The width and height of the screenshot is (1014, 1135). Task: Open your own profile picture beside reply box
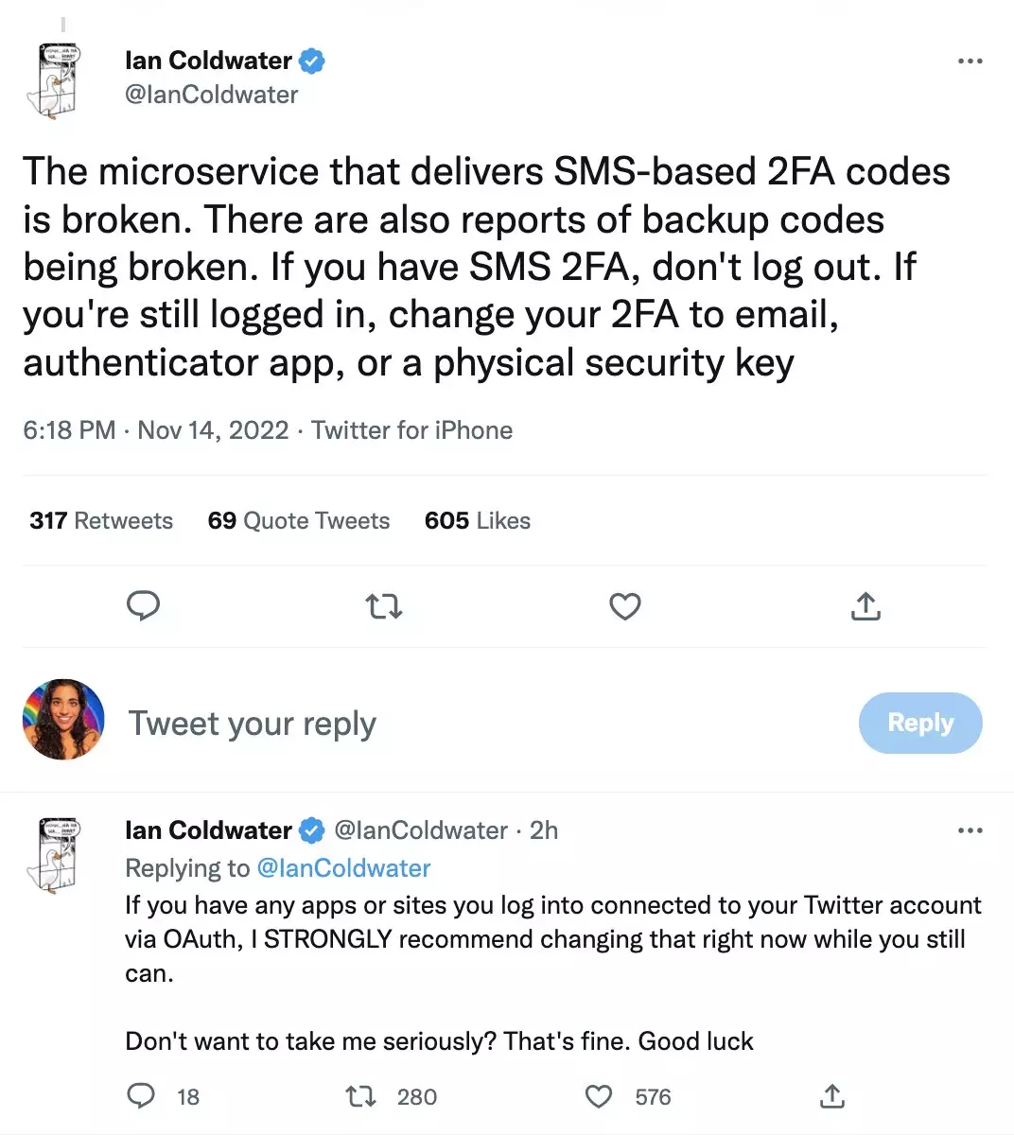pos(63,720)
